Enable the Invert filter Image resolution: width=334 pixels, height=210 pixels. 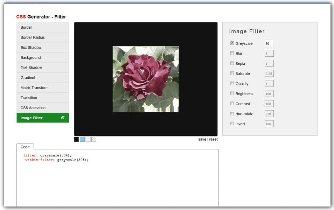232,124
